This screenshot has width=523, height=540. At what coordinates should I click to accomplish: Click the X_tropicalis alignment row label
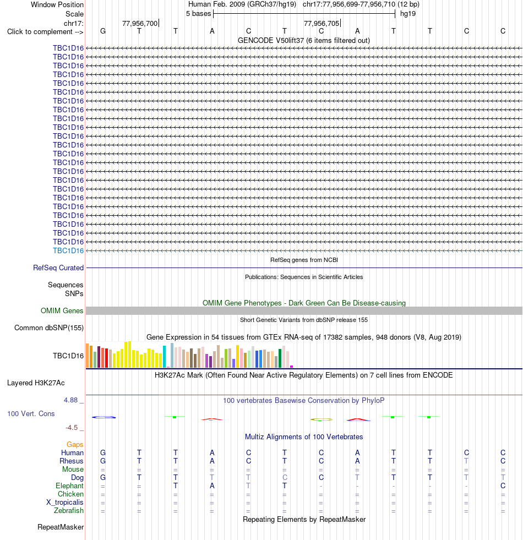[65, 503]
